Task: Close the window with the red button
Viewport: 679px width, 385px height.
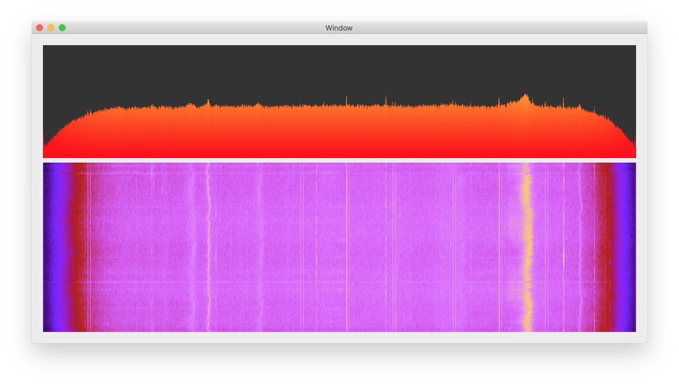Action: 40,28
